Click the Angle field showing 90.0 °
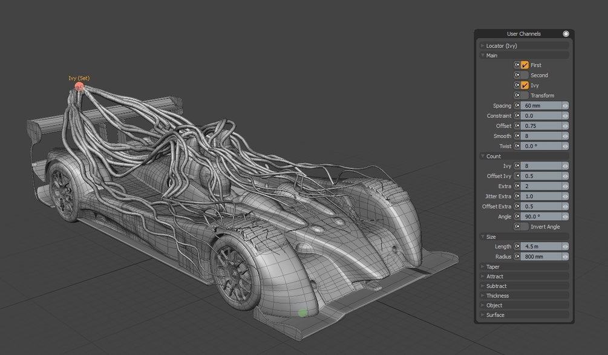Viewport: 608px width, 355px height. click(x=541, y=217)
